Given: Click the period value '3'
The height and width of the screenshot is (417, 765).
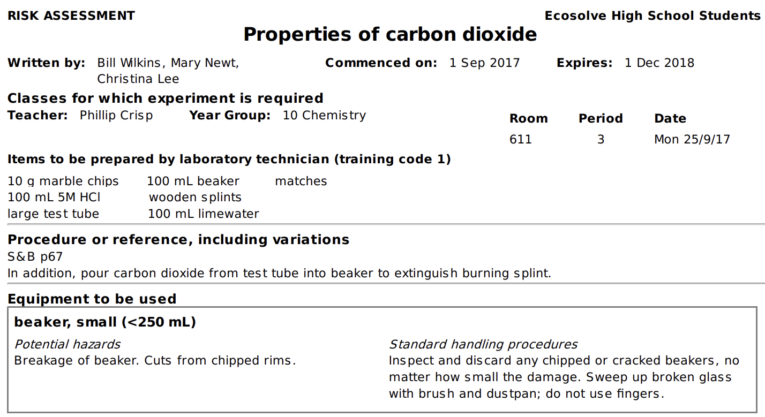Looking at the screenshot, I should point(601,140).
